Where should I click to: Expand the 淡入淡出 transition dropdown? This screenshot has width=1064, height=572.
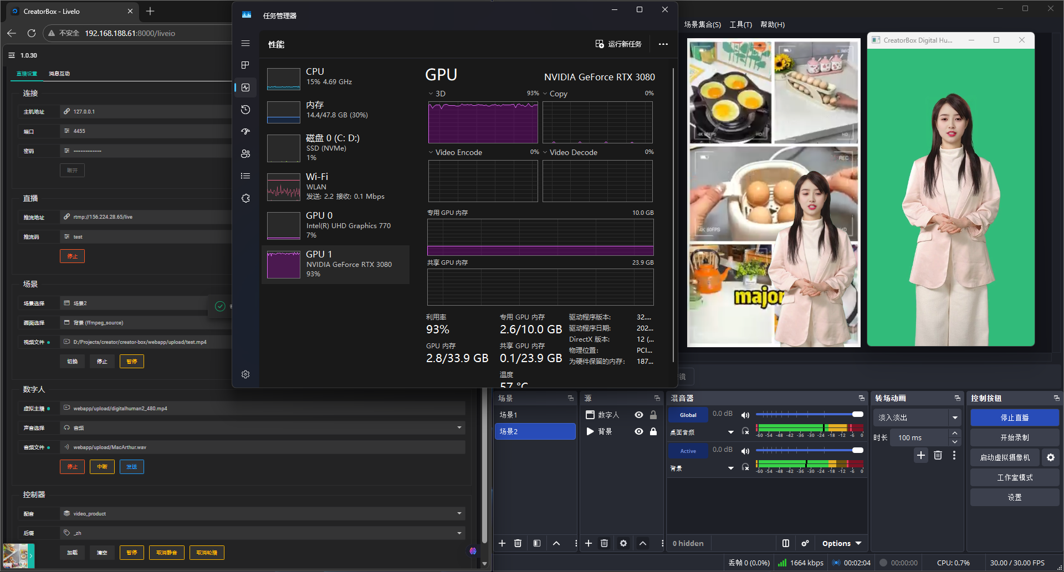pos(955,418)
